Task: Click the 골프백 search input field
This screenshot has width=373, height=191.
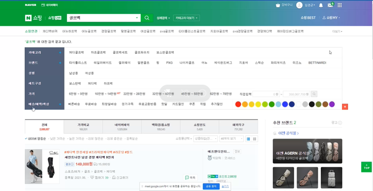Action: 101,18
